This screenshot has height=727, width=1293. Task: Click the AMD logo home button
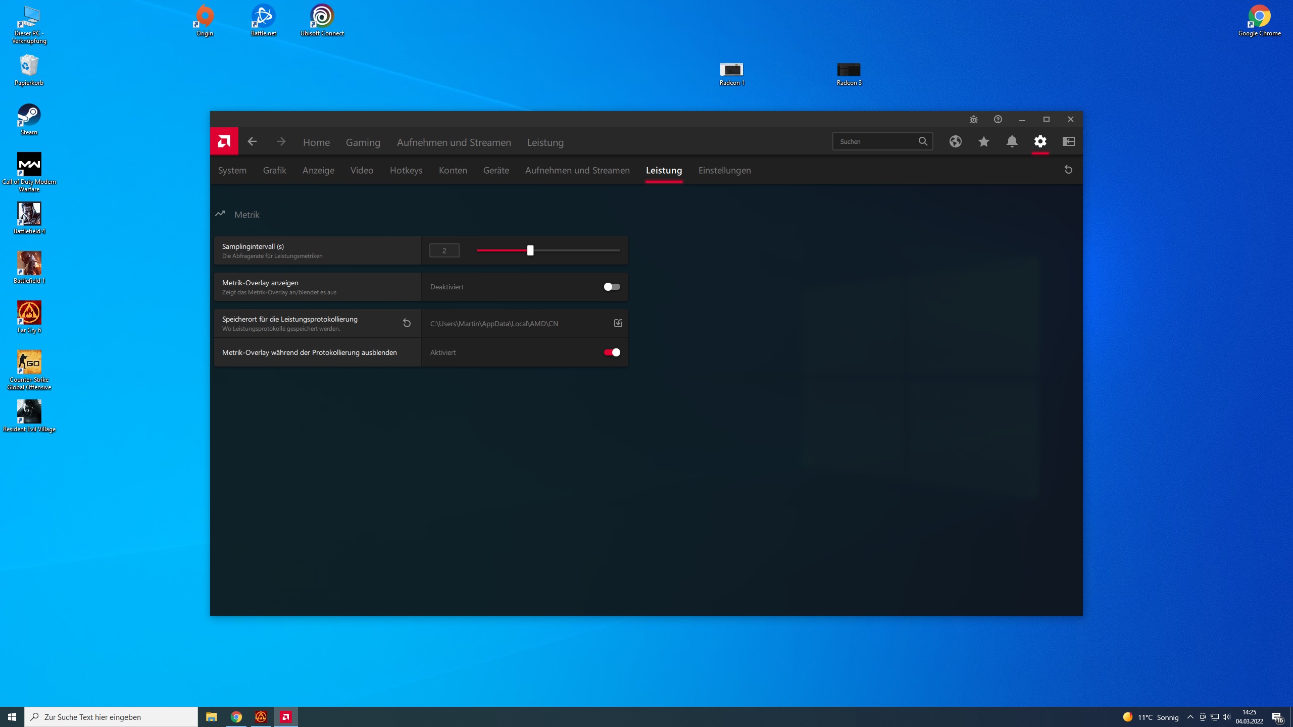pos(224,141)
